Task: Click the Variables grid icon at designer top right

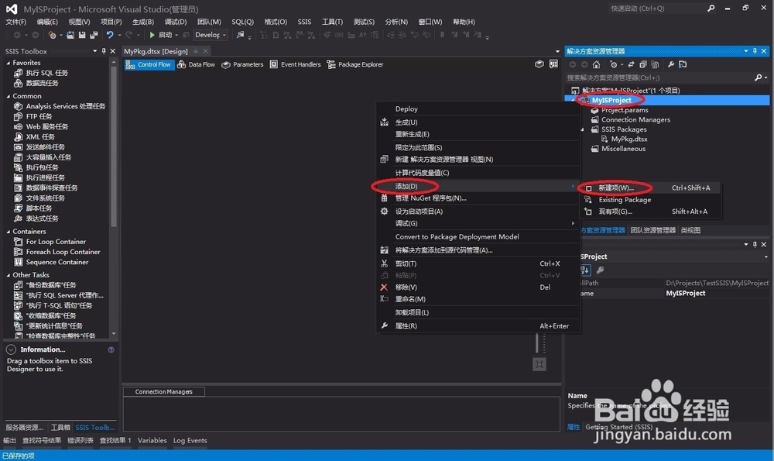Action: click(553, 64)
